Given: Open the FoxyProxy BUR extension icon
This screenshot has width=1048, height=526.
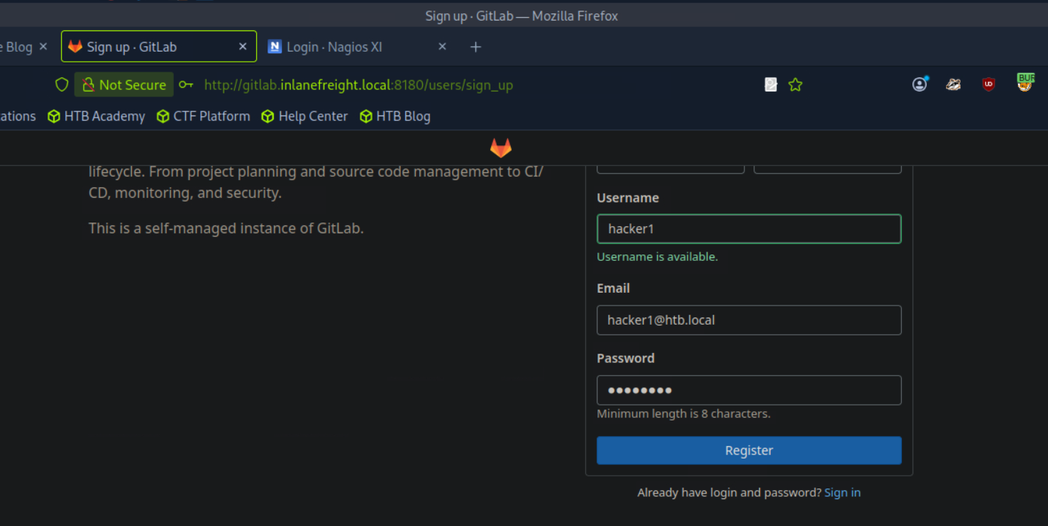Looking at the screenshot, I should 1025,83.
